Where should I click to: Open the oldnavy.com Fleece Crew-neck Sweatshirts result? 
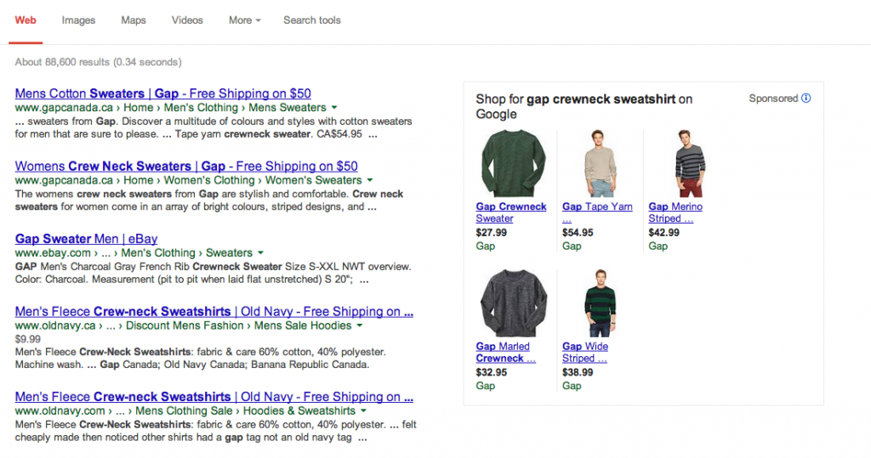(213, 397)
